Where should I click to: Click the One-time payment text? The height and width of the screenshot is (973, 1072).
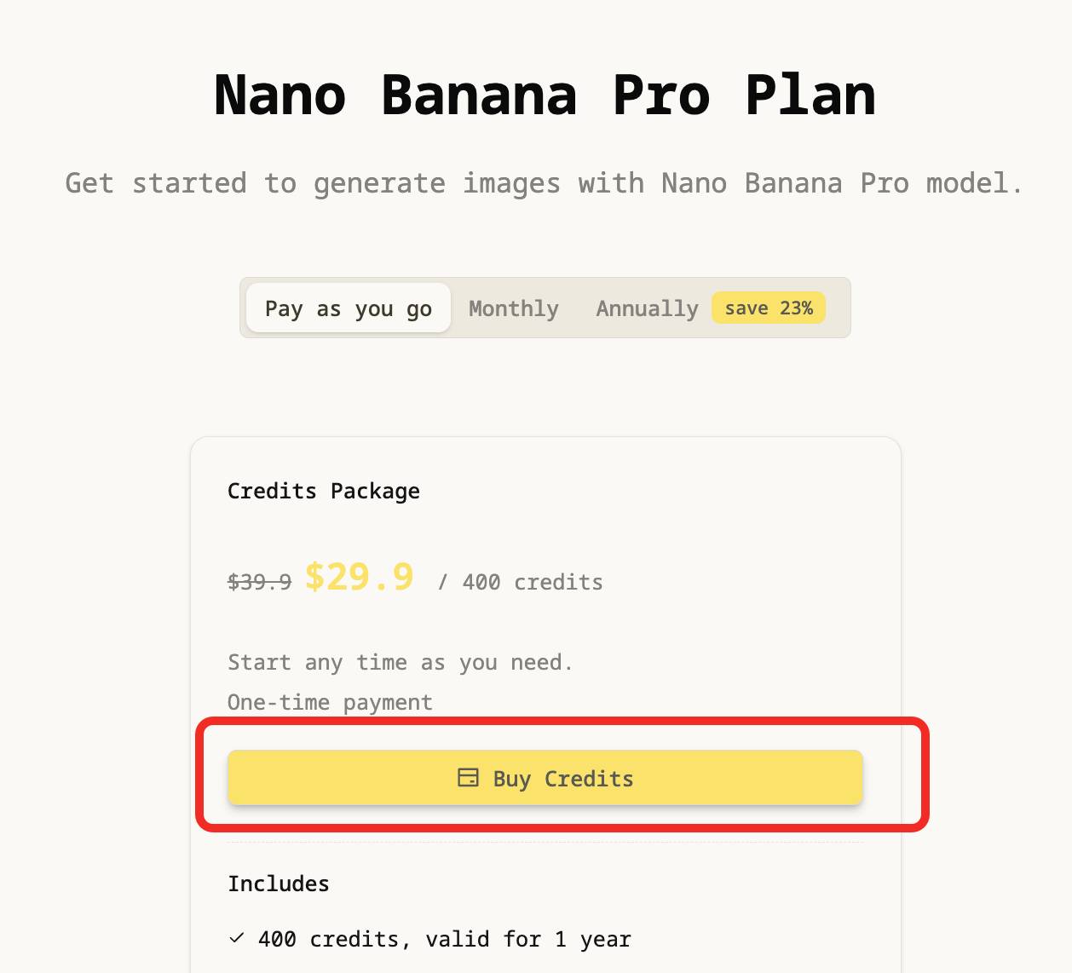(330, 702)
